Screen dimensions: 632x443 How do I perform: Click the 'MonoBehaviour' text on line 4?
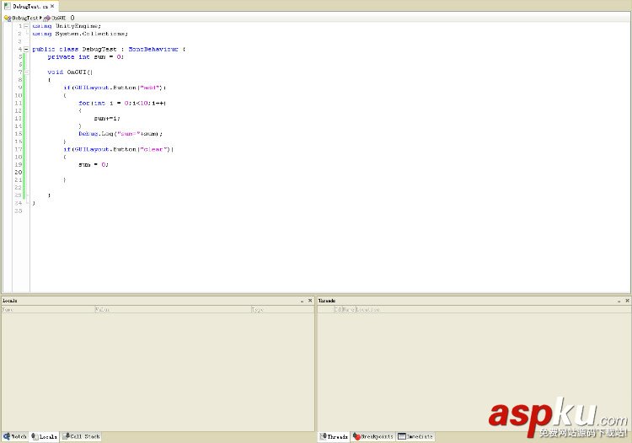(153, 49)
